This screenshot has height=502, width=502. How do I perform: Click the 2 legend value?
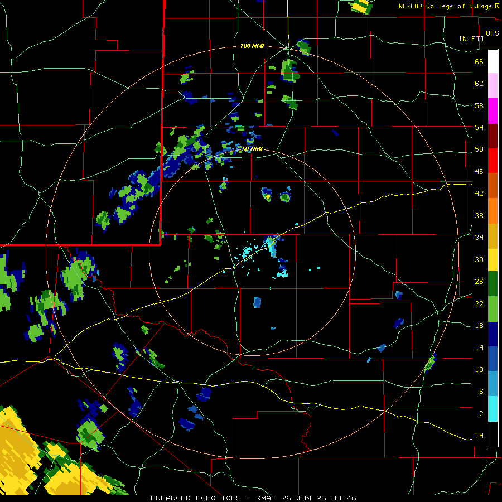click(x=481, y=414)
